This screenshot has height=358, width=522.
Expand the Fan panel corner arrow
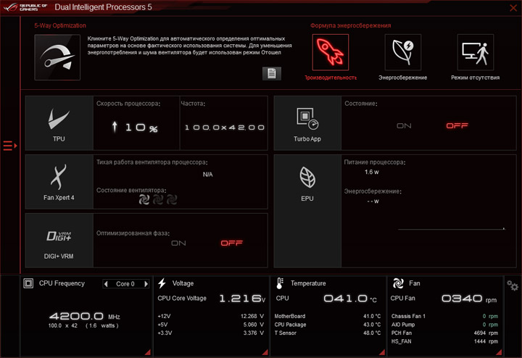[499, 352]
